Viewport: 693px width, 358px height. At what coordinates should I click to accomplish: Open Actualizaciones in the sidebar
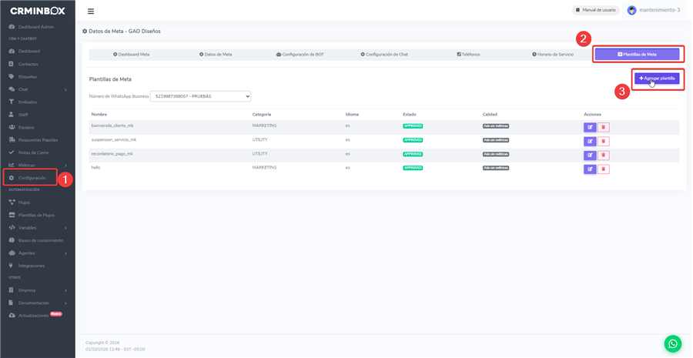[35, 316]
